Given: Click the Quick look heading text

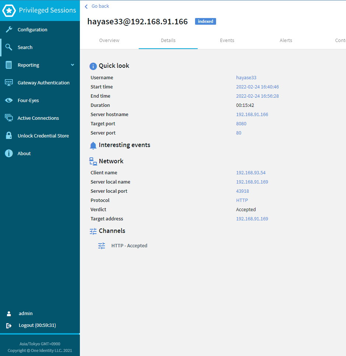Looking at the screenshot, I should pos(114,66).
